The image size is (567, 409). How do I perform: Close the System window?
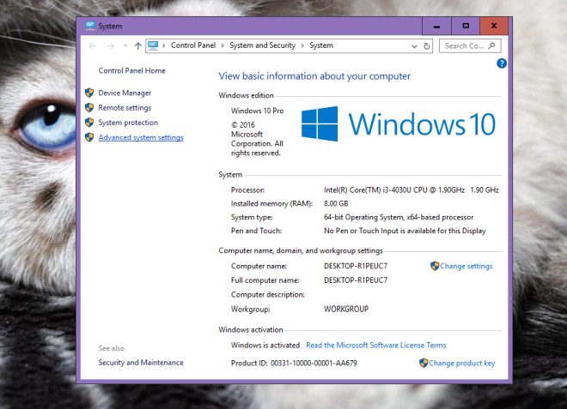coord(494,26)
